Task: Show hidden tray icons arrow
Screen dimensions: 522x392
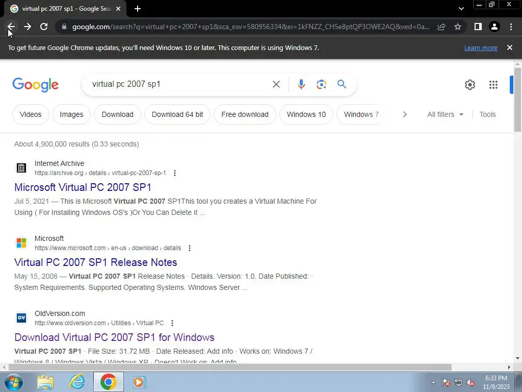Action: pyautogui.click(x=433, y=382)
